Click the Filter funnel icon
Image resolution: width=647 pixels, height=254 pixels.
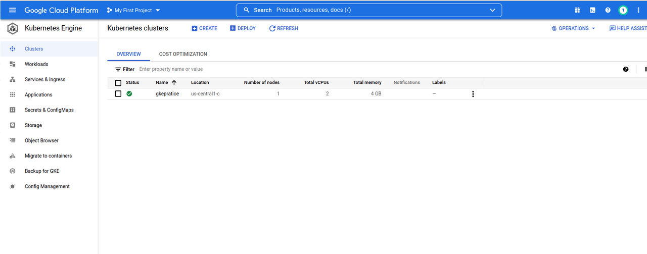pyautogui.click(x=118, y=69)
